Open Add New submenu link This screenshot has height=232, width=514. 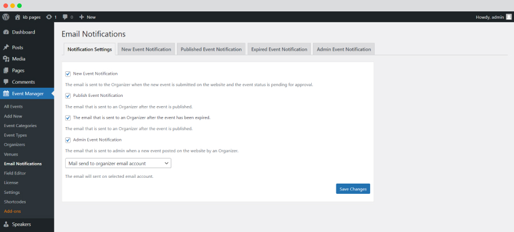coord(13,116)
